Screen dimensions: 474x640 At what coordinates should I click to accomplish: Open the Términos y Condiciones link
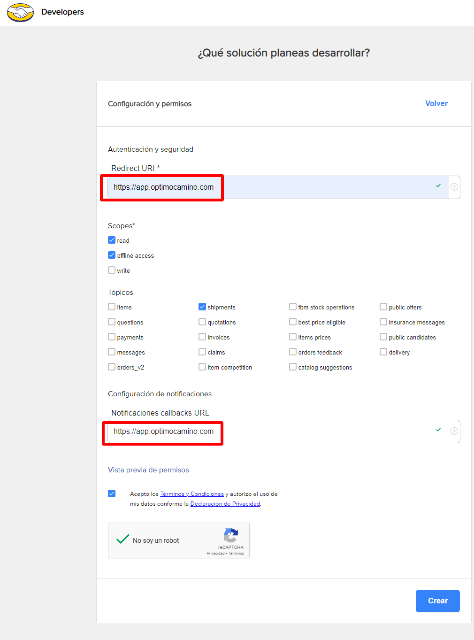click(191, 494)
